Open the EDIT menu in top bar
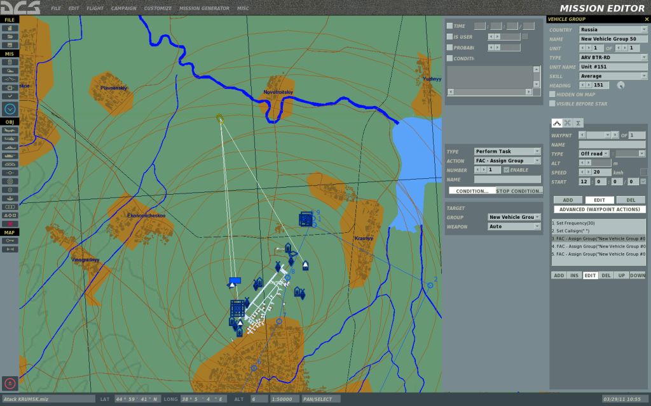 (x=74, y=8)
